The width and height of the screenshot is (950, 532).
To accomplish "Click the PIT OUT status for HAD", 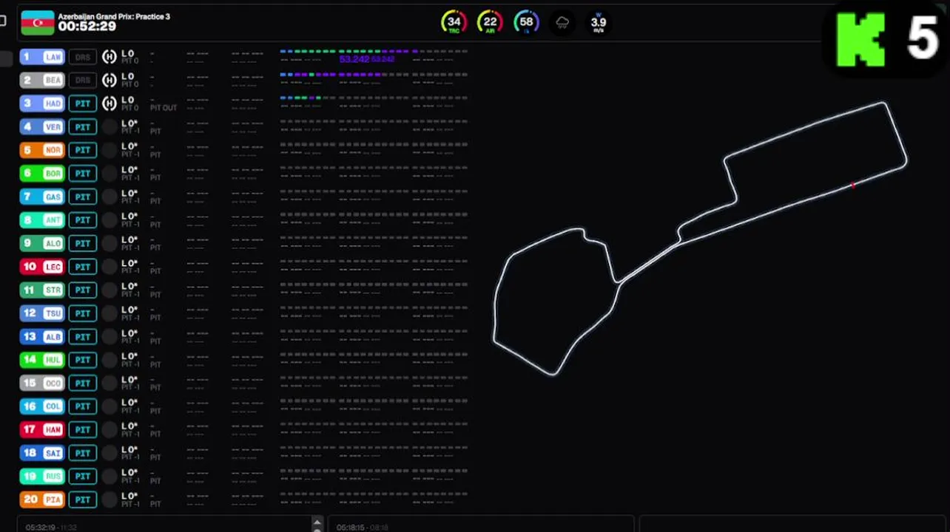I will click(164, 108).
